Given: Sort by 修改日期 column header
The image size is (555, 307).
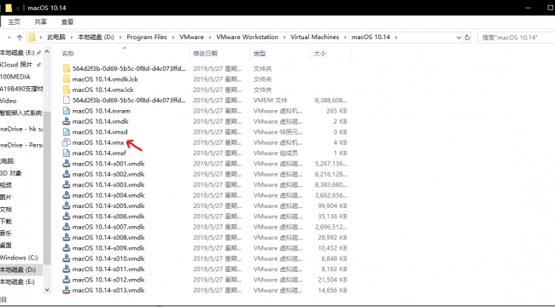Looking at the screenshot, I should coord(205,54).
